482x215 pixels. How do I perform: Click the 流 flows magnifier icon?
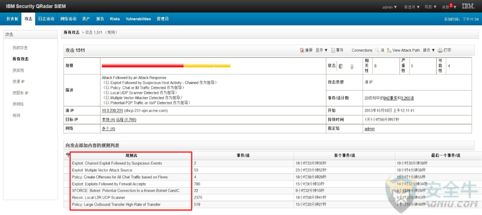[x=377, y=50]
